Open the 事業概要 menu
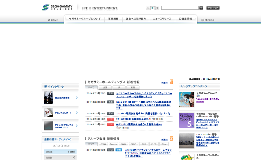261x160 pixels. (113, 19)
